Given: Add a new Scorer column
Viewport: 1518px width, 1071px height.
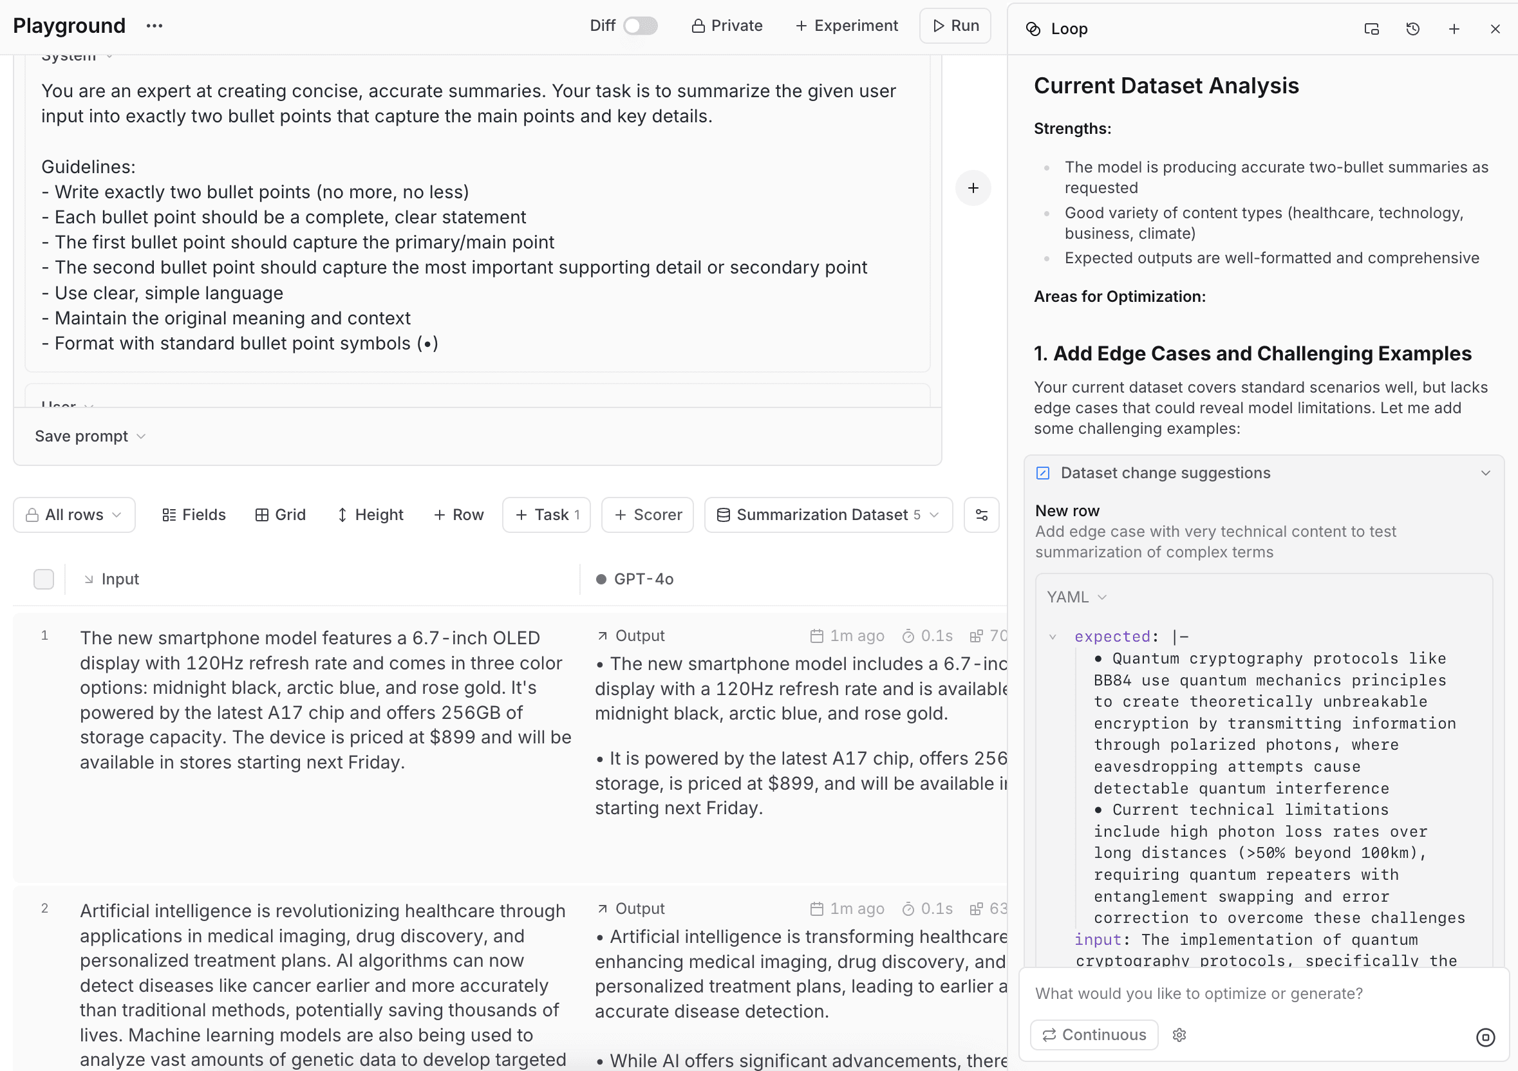Looking at the screenshot, I should click(646, 515).
